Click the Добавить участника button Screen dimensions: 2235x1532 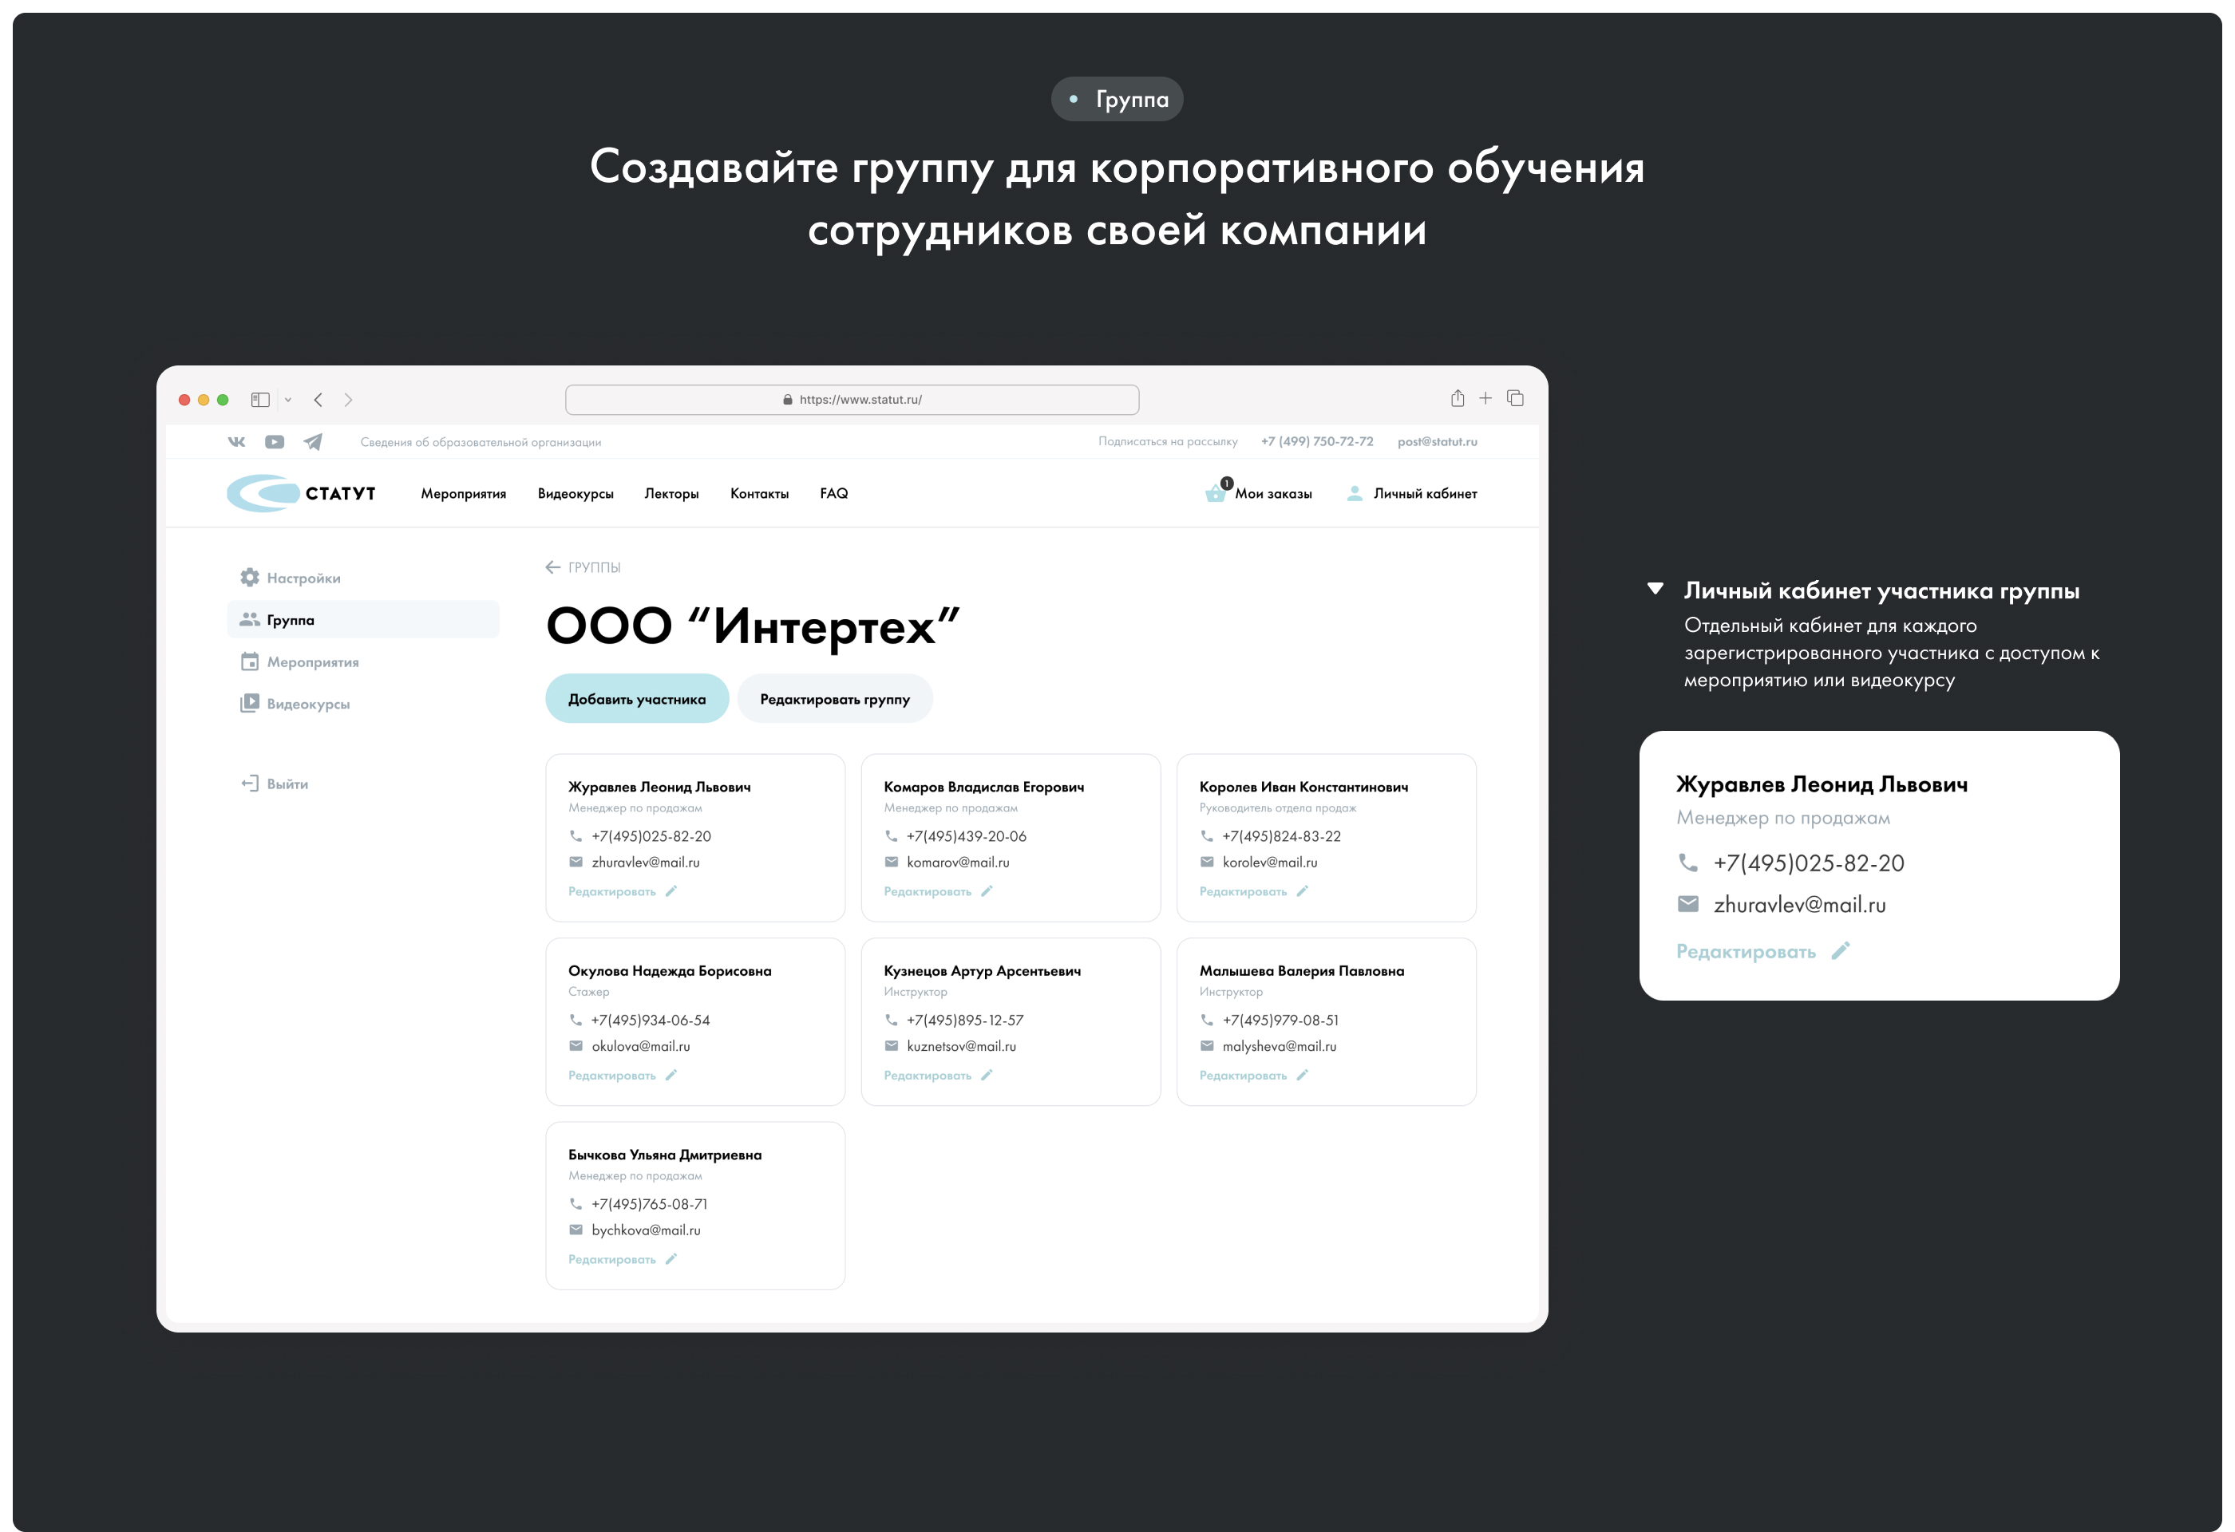point(637,699)
